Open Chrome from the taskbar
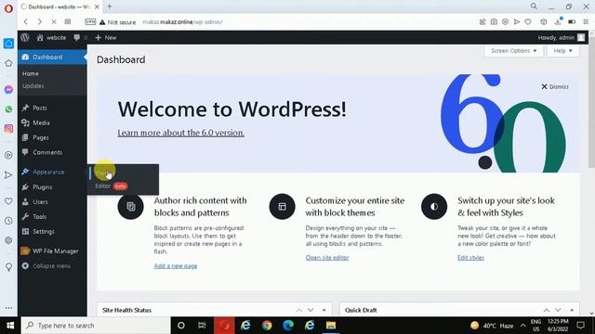Image resolution: width=595 pixels, height=334 pixels. [267, 326]
